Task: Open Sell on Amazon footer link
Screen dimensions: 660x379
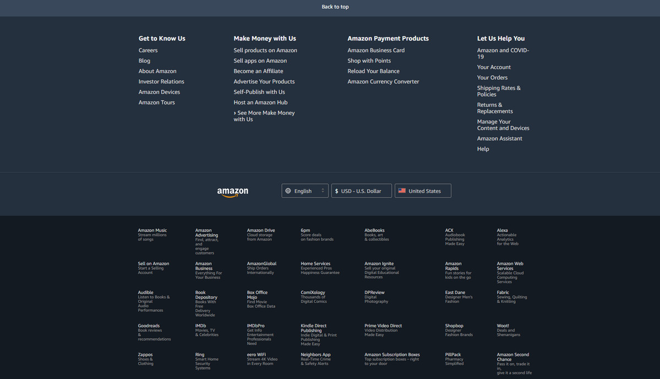Action: 154,268
